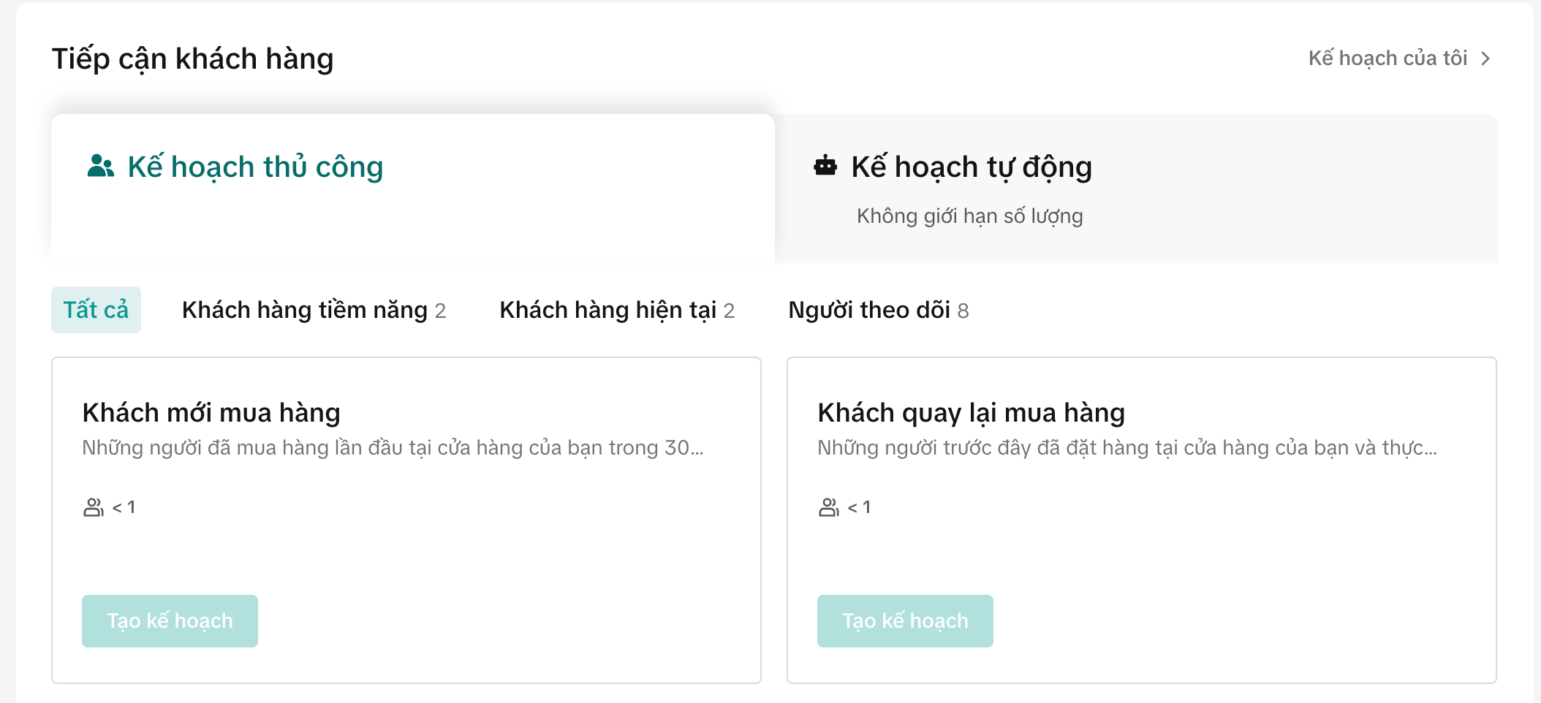Image resolution: width=1541 pixels, height=703 pixels.
Task: Switch to the Kế hoạch tự động tab
Action: point(971,167)
